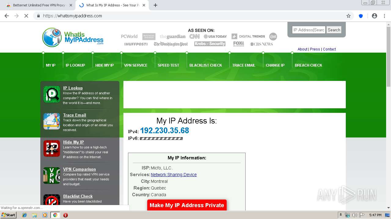Open a new tab with plus button

tap(155, 5)
